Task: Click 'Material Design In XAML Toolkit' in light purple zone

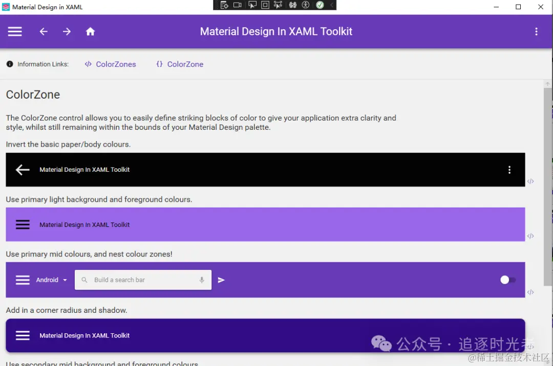Action: [84, 224]
